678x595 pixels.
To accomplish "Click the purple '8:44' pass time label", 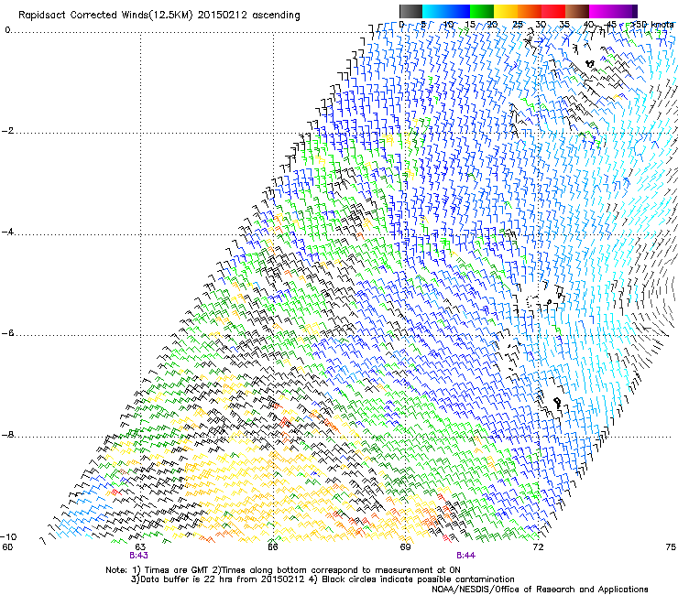I will 465,556.
